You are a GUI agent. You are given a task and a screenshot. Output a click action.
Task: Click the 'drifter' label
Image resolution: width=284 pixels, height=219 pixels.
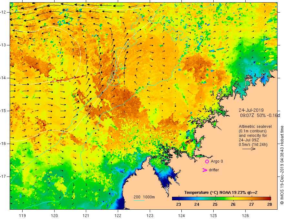214,170
